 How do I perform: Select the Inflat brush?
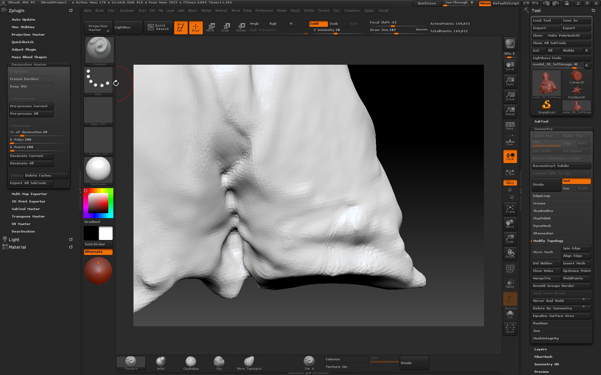click(x=161, y=363)
